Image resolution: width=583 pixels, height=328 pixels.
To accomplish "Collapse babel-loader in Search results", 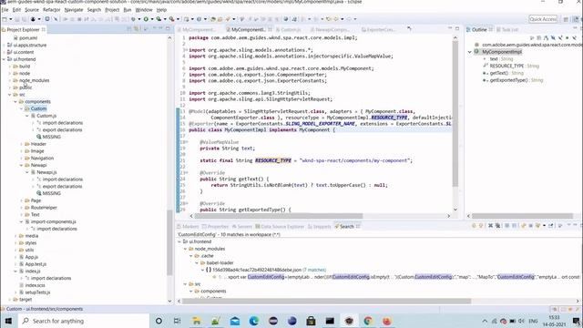I will [197, 263].
